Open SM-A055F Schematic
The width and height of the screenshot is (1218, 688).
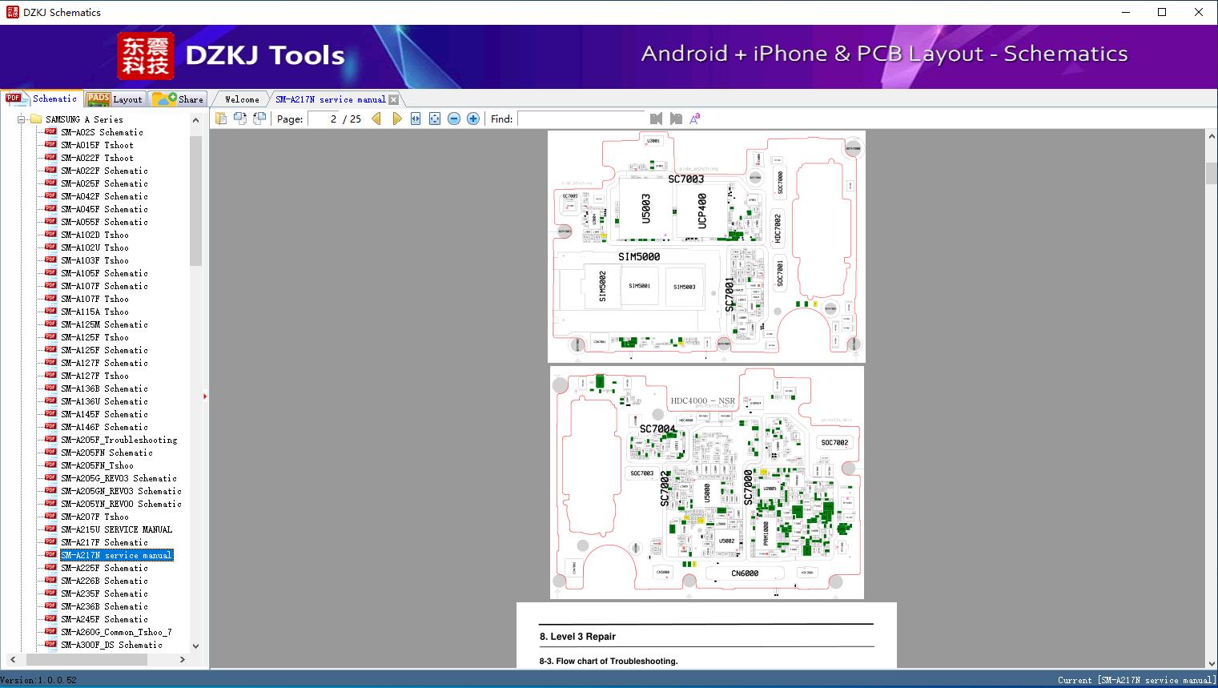(x=104, y=222)
